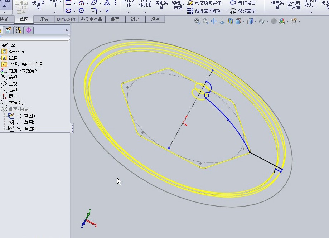
Task: Click the Edit Appearance color ball
Action: (274, 21)
